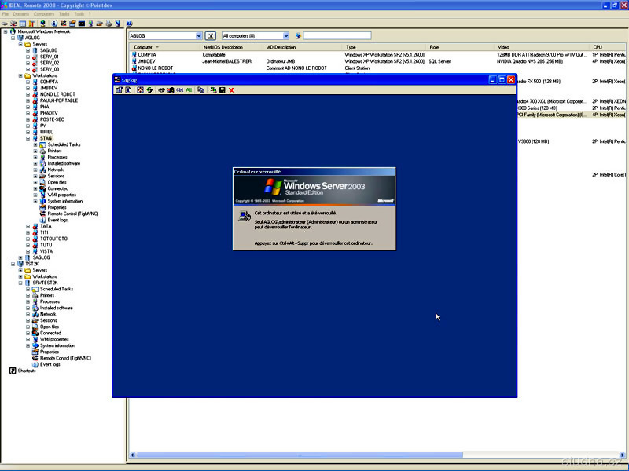Open the AGLOG domain dropdown
The image size is (629, 471).
point(199,36)
